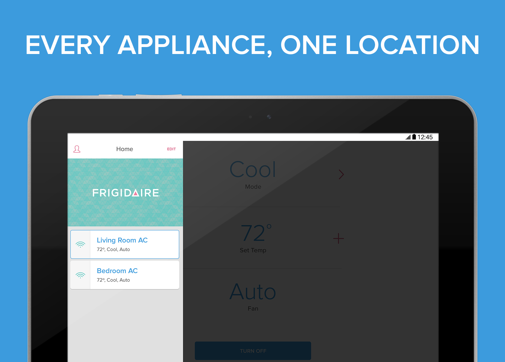Image resolution: width=505 pixels, height=362 pixels.
Task: Increase set temperature with plus icon
Action: pos(338,239)
